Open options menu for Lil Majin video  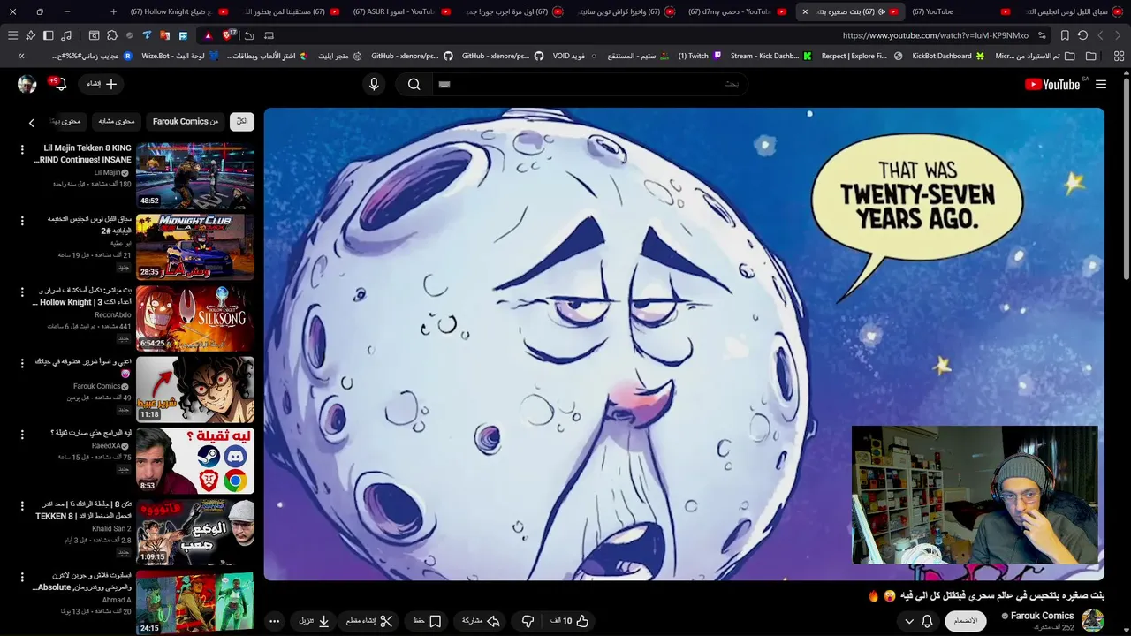click(22, 149)
